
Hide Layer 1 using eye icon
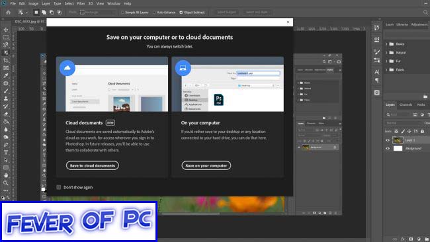pos(388,140)
